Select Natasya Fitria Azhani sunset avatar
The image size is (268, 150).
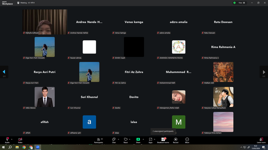pyautogui.click(x=223, y=122)
